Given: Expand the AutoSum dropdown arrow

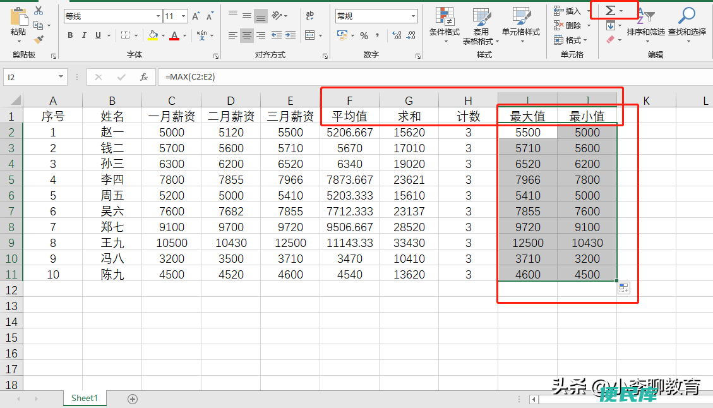Looking at the screenshot, I should coord(621,11).
